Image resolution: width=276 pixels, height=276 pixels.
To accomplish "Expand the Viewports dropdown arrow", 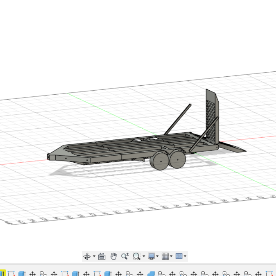I will [x=185, y=256].
